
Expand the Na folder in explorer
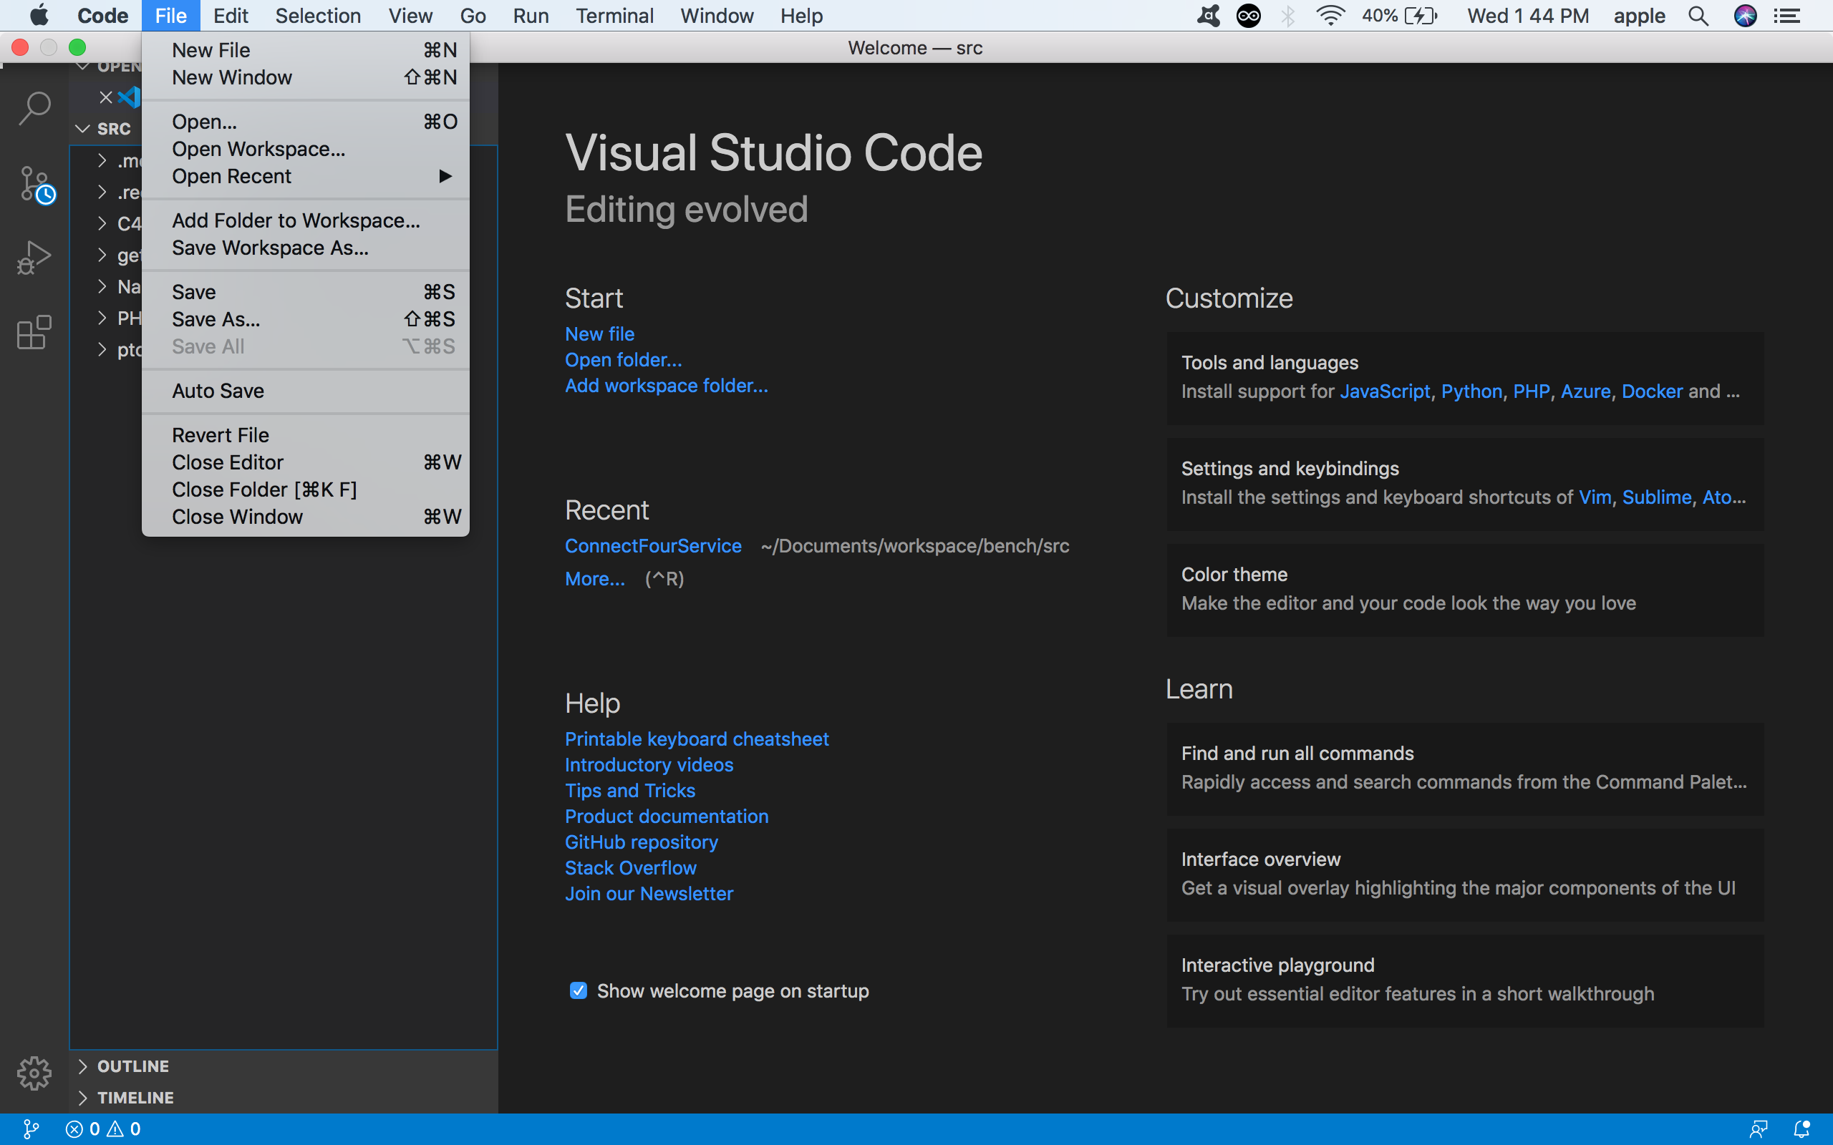[102, 286]
